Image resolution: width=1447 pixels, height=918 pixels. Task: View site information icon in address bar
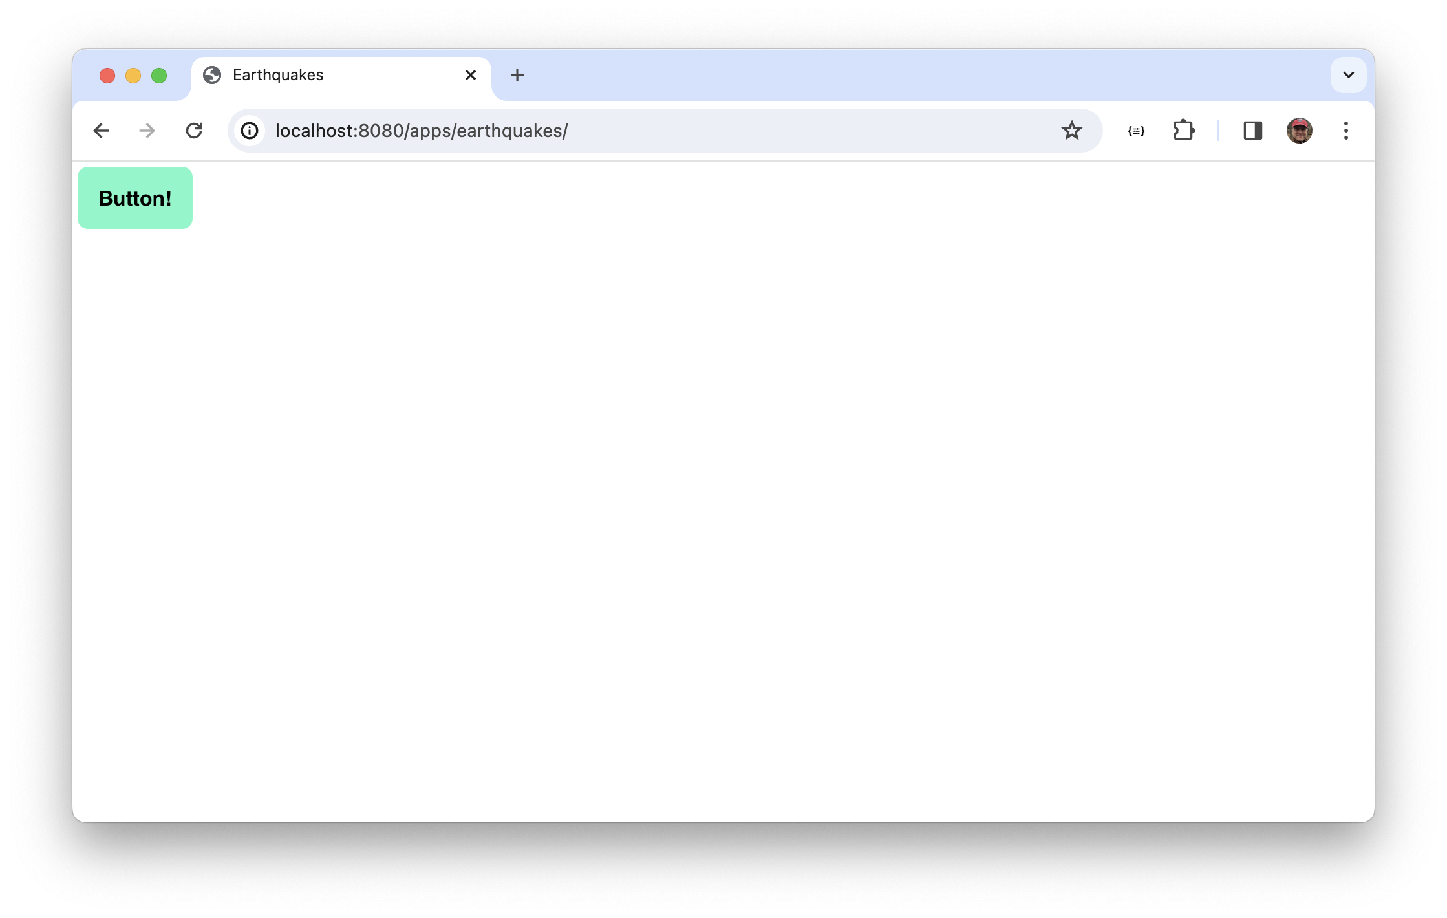(250, 131)
